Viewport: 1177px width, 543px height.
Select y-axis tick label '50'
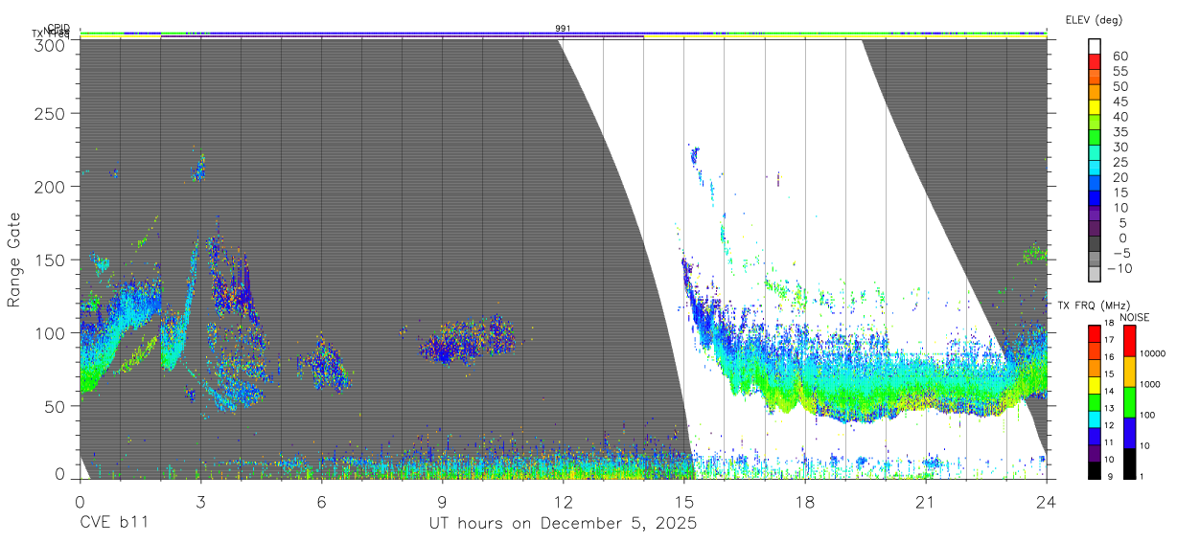pos(56,405)
